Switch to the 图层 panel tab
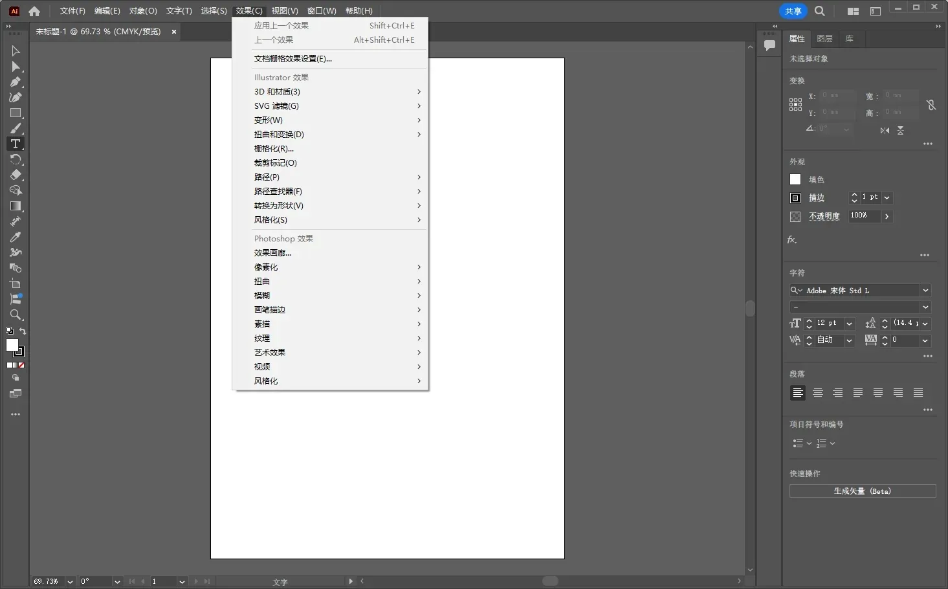 (824, 39)
